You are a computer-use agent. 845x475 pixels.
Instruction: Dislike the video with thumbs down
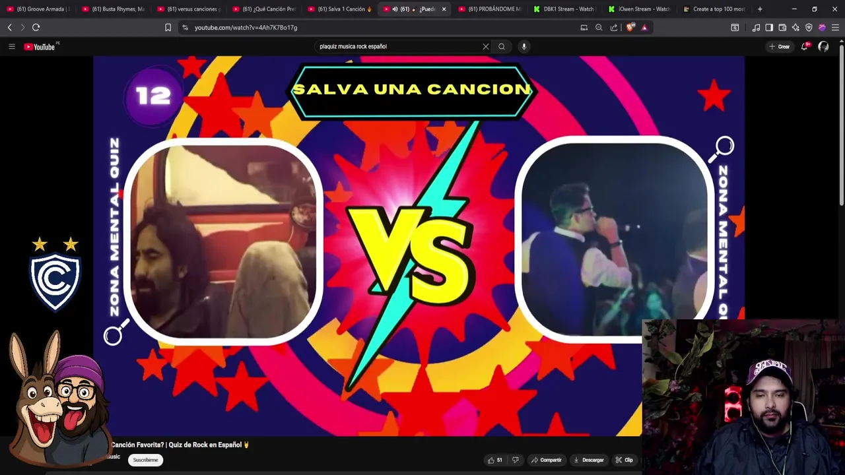click(516, 460)
